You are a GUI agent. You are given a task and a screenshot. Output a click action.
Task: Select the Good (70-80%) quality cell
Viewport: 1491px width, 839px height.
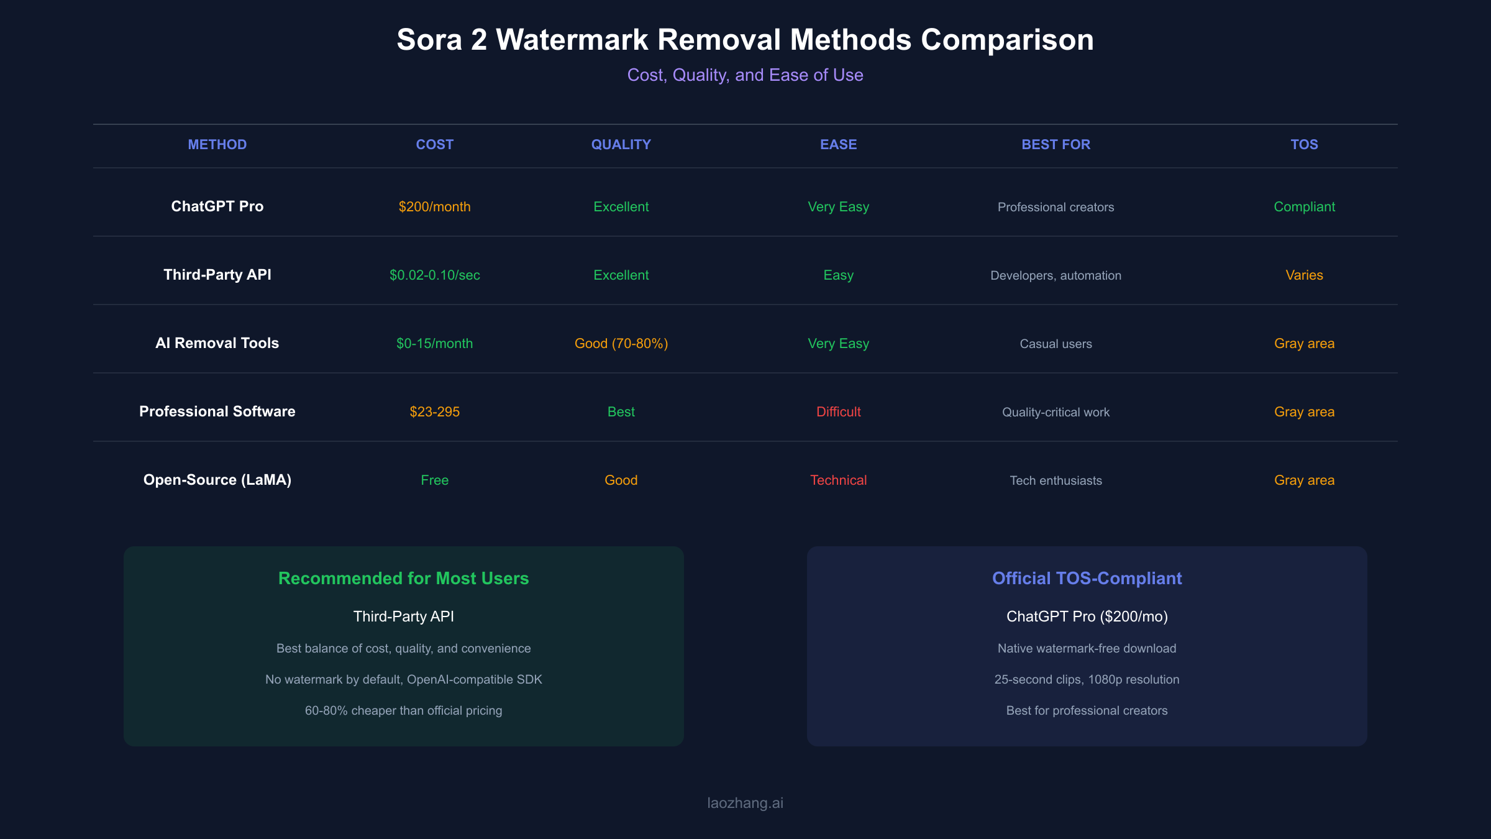click(x=621, y=344)
